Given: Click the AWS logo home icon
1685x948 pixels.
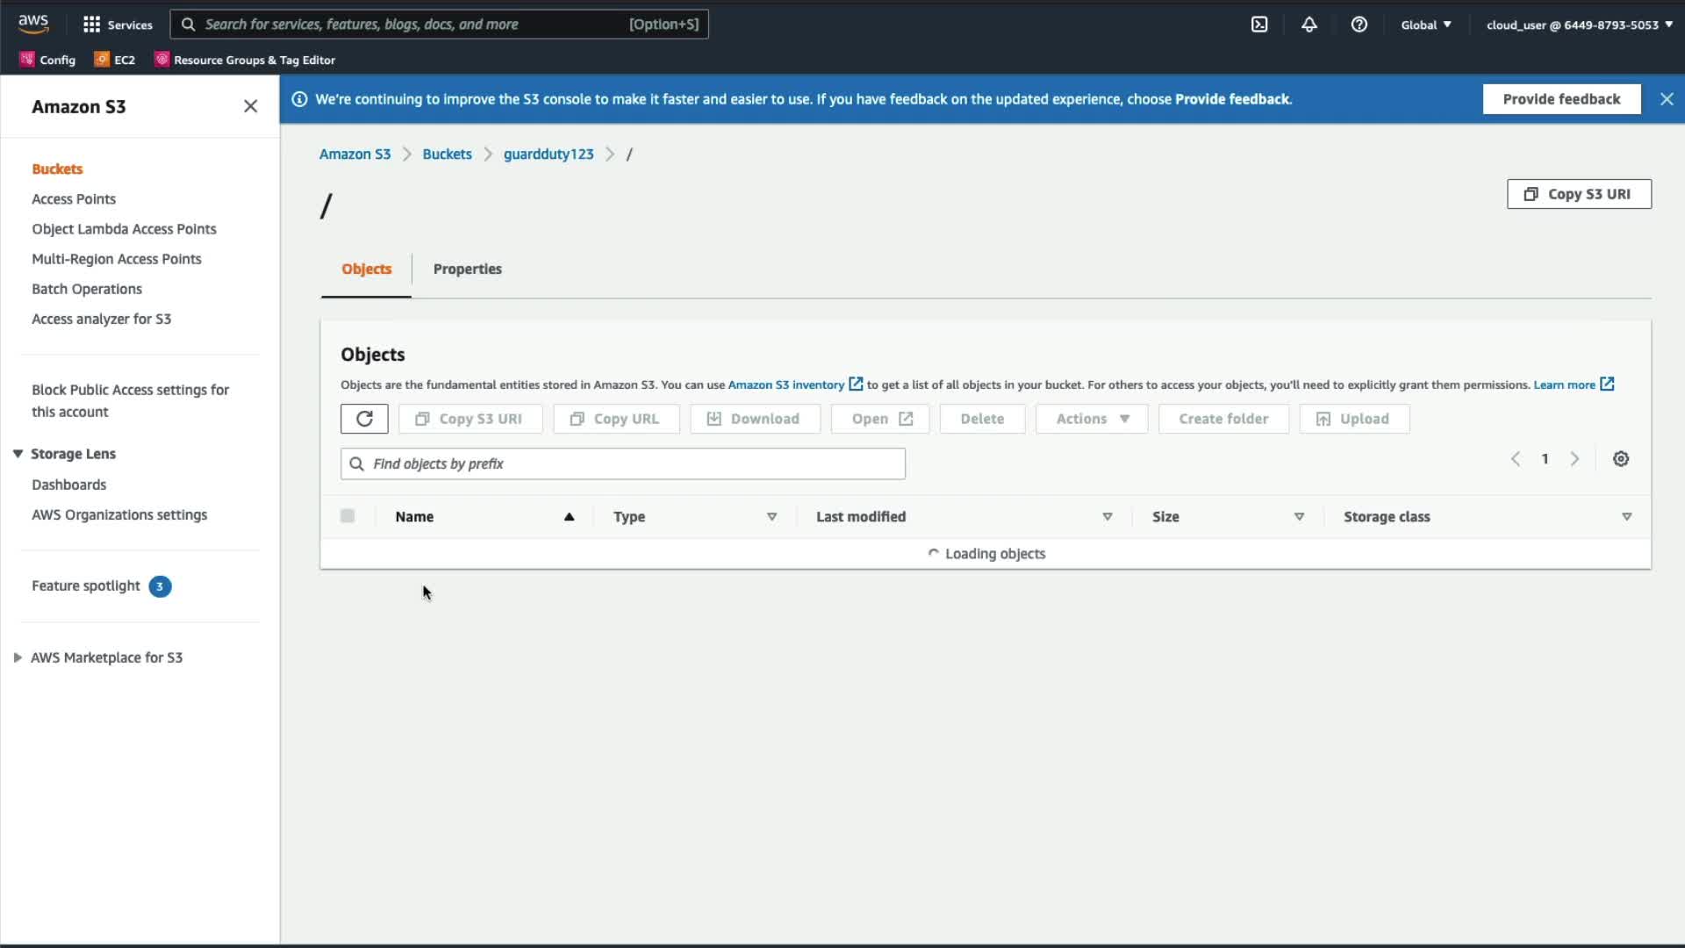Looking at the screenshot, I should [33, 24].
